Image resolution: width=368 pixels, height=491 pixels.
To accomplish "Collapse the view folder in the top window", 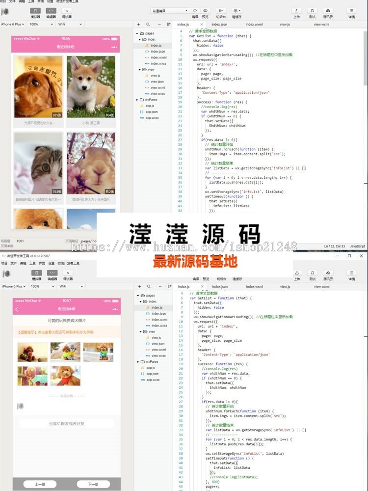I will click(139, 70).
